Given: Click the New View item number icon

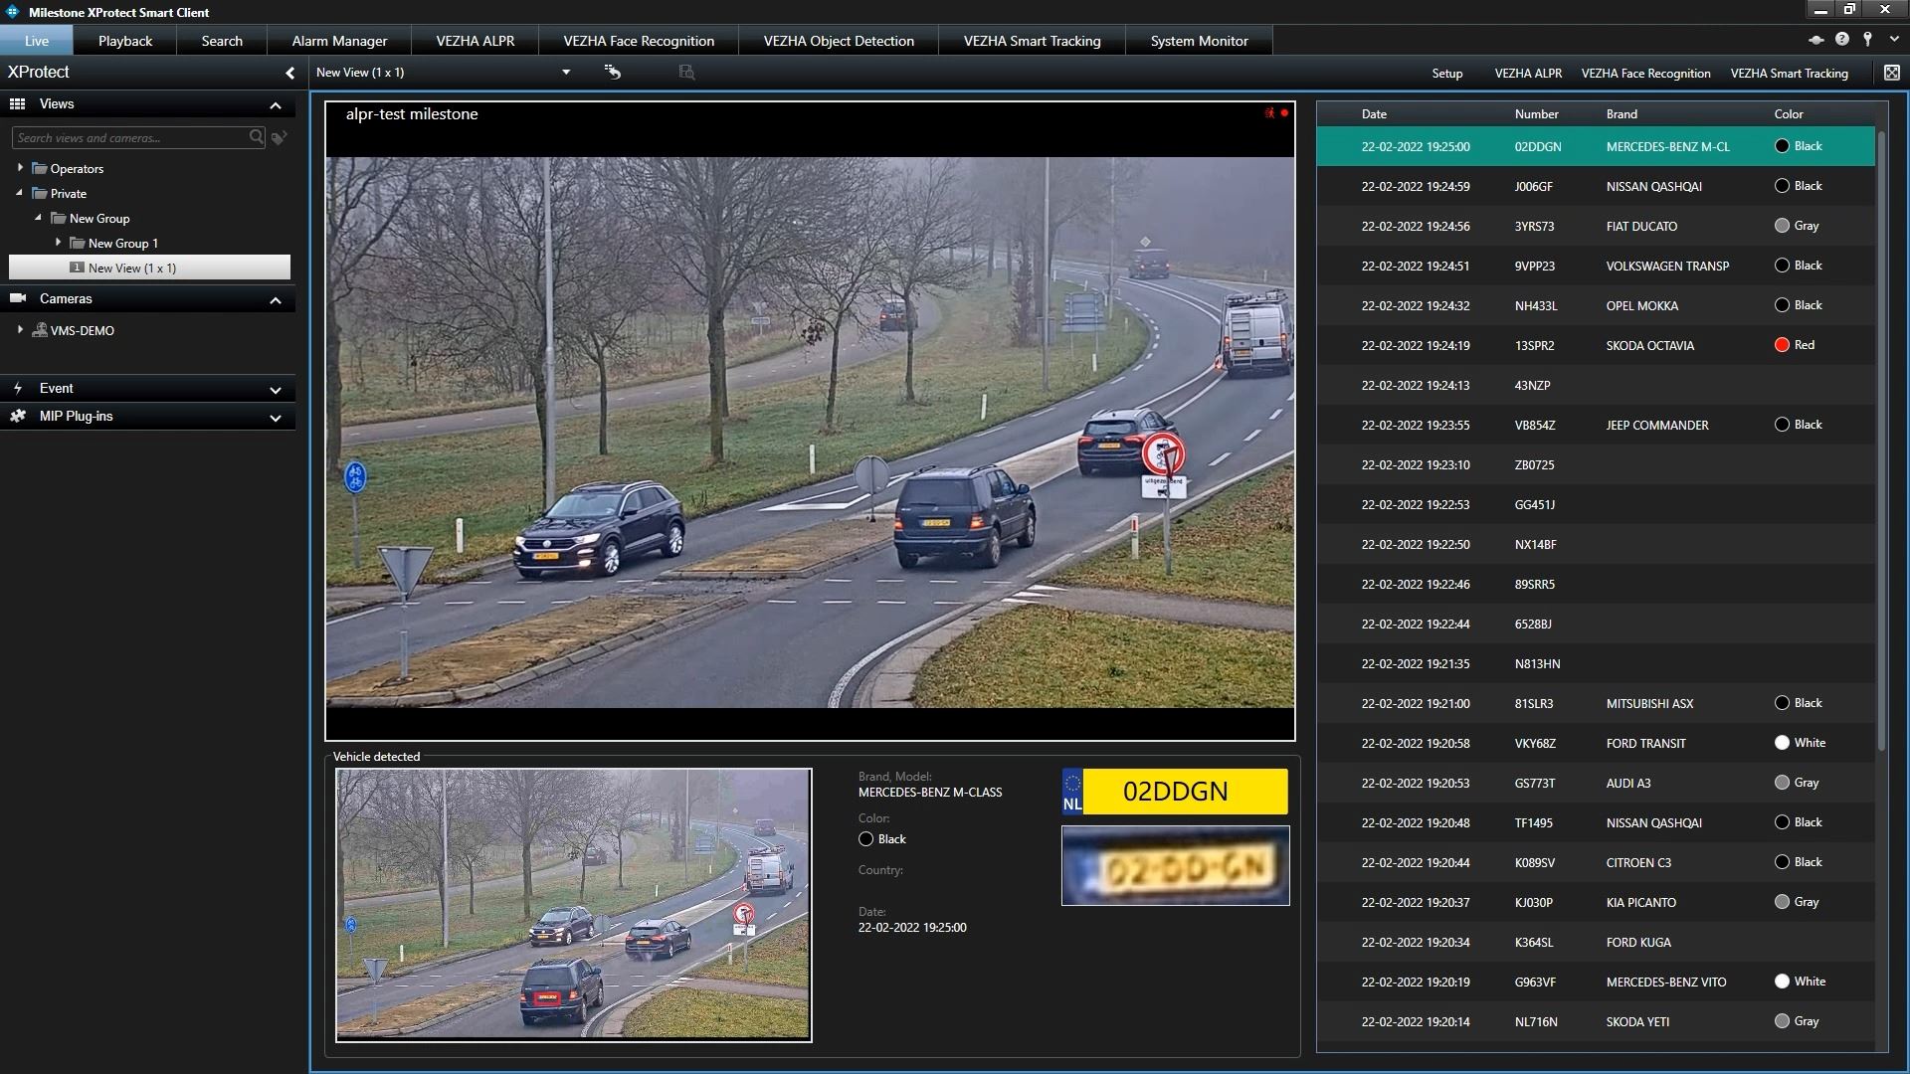Looking at the screenshot, I should tap(77, 268).
